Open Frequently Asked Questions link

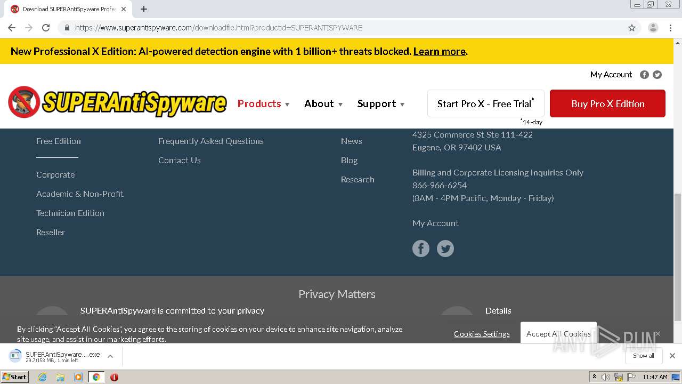pos(211,141)
